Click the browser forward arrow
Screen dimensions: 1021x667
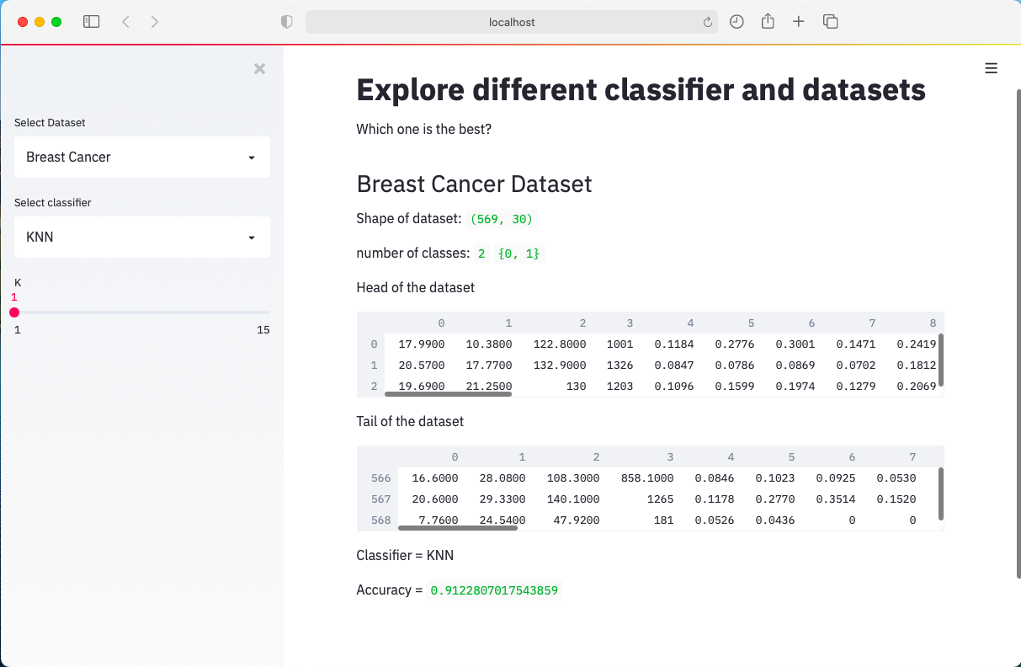click(x=155, y=21)
